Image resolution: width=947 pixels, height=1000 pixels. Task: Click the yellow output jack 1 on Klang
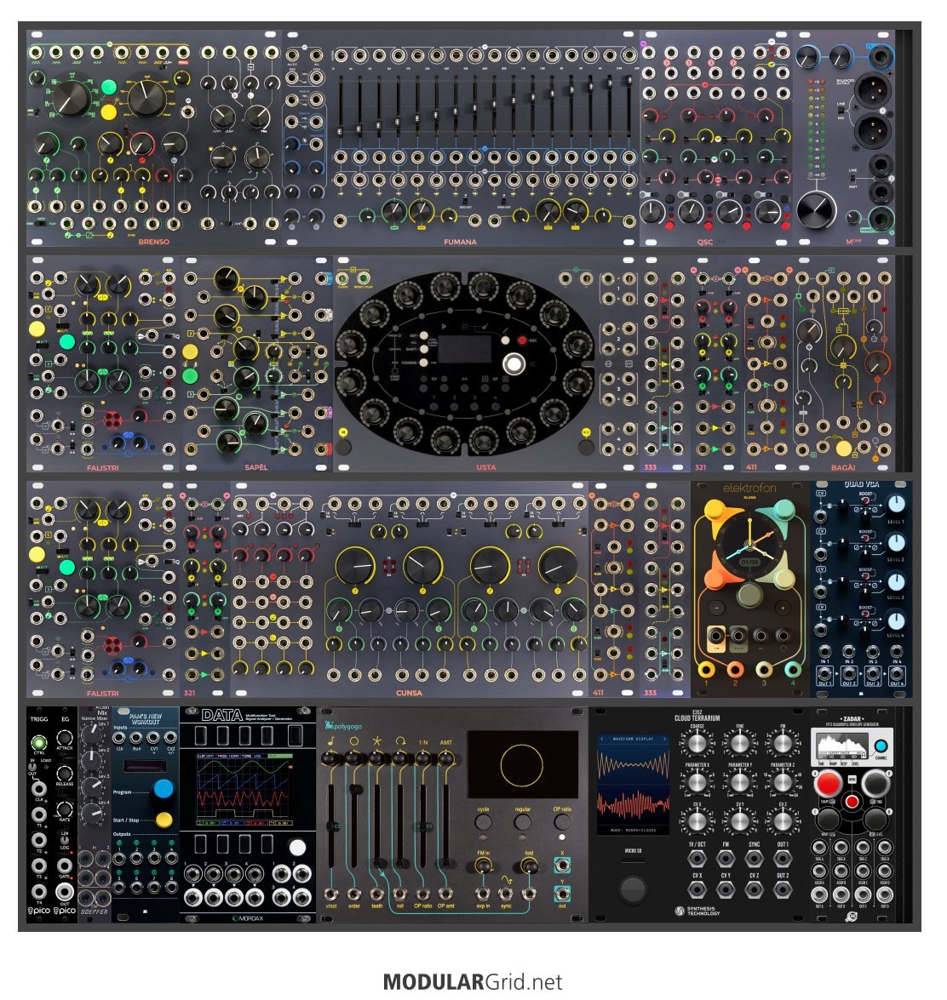pyautogui.click(x=707, y=670)
